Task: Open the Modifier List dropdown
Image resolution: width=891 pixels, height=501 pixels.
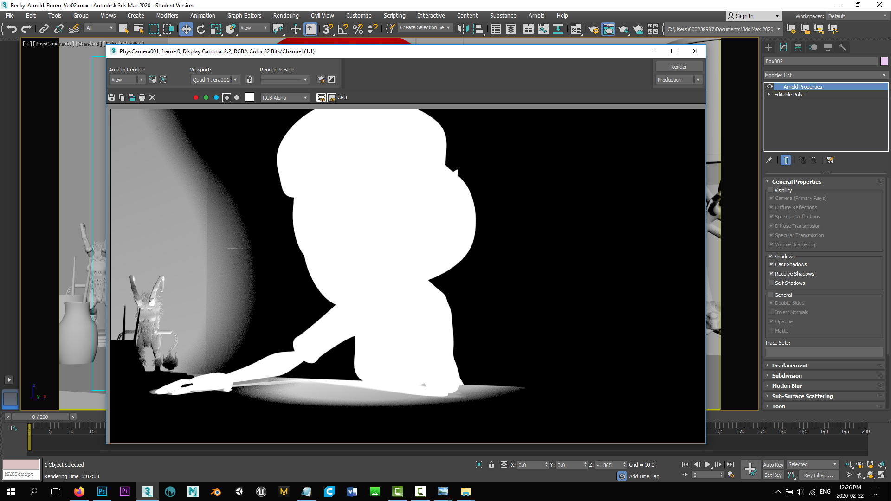Action: [x=884, y=75]
